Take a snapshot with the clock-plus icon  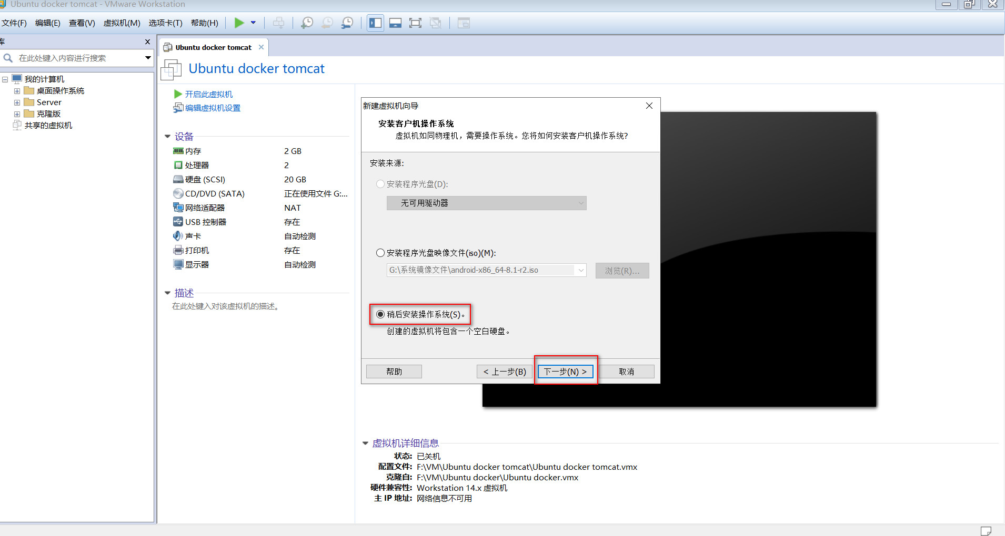(307, 23)
